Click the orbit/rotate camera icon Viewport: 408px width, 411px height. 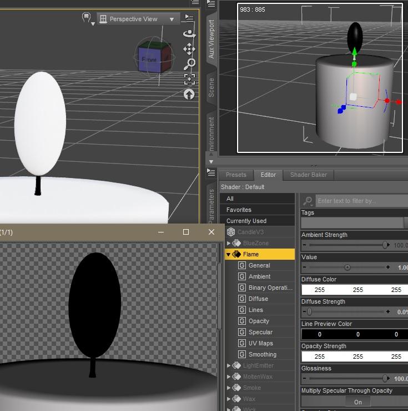click(x=189, y=33)
